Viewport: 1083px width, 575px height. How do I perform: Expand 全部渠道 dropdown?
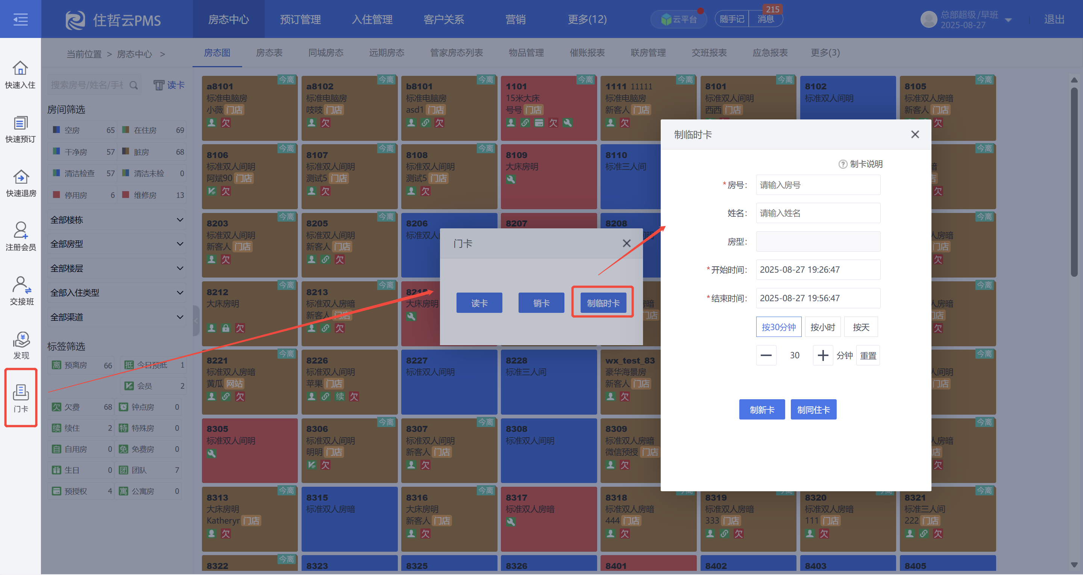click(117, 317)
